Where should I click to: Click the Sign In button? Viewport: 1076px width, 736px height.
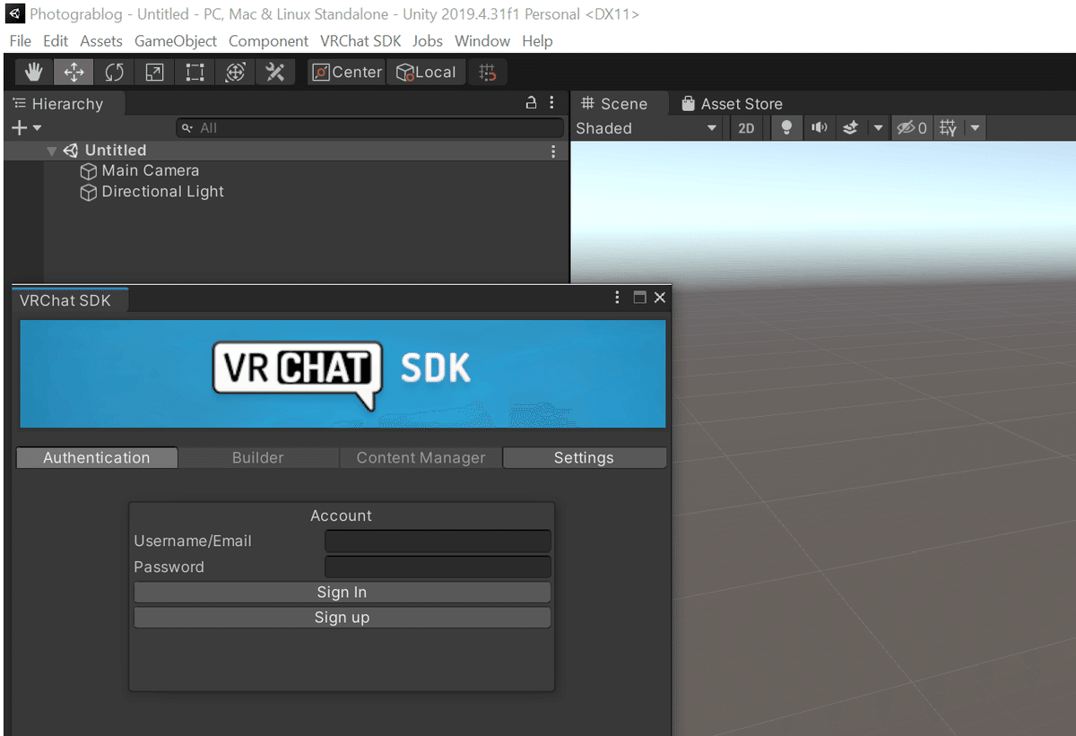point(342,593)
